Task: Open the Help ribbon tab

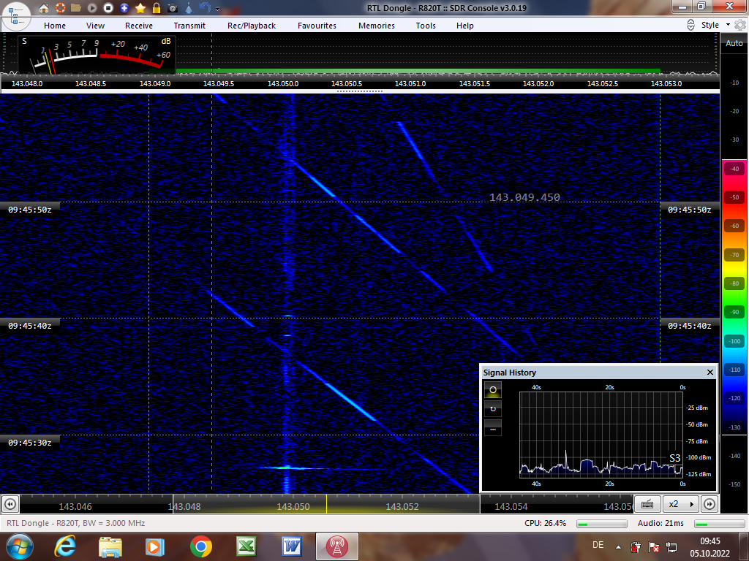Action: [x=464, y=26]
